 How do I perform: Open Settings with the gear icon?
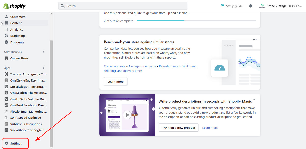click(x=15, y=144)
